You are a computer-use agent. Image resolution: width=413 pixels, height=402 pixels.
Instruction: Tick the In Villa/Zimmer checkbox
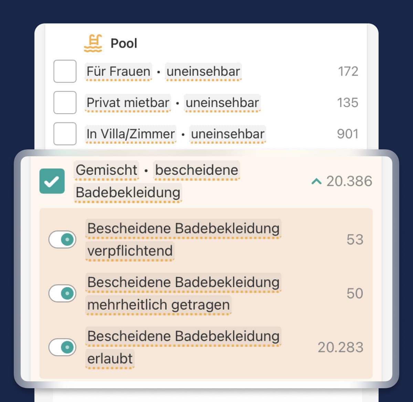point(65,134)
